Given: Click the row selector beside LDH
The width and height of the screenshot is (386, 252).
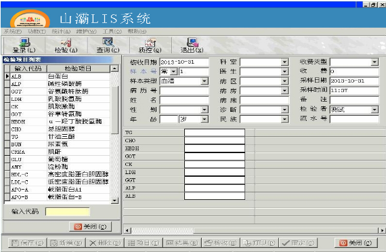Looking at the screenshot, I should click(x=7, y=99).
